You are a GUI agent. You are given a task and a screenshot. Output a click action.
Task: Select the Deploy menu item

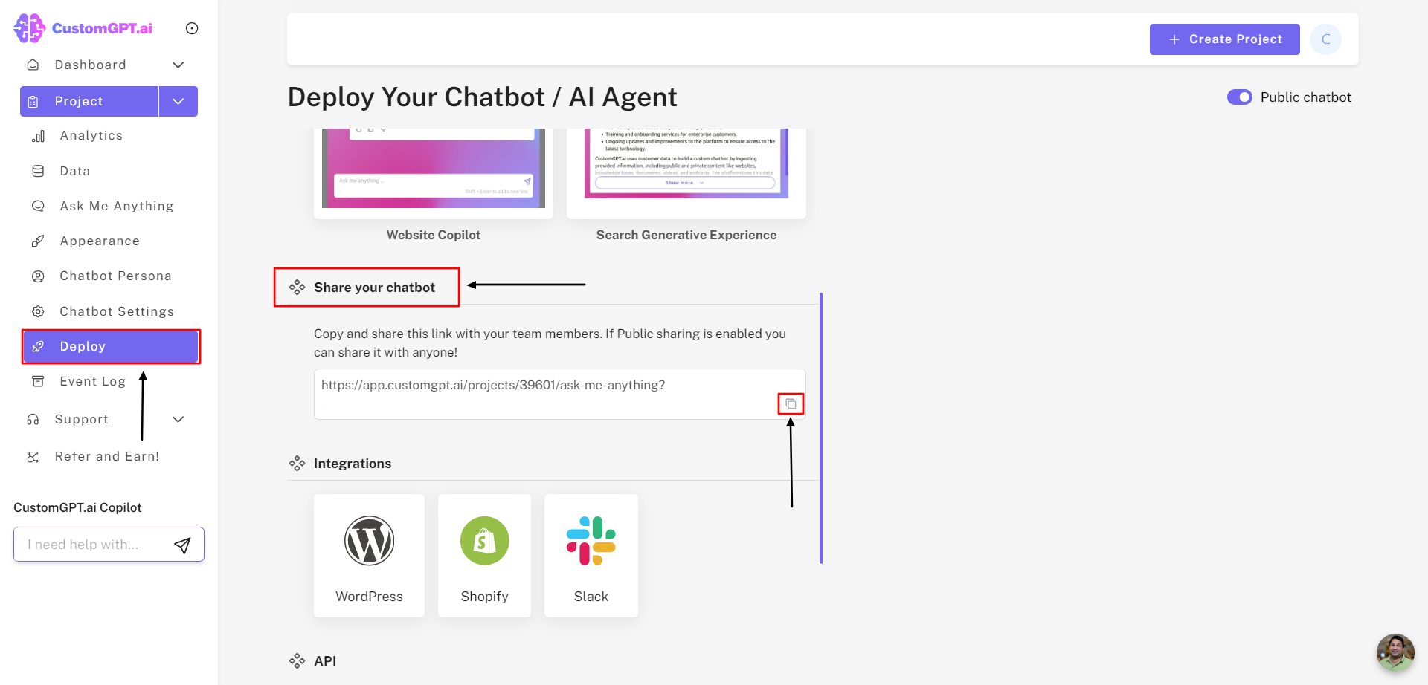pos(111,346)
